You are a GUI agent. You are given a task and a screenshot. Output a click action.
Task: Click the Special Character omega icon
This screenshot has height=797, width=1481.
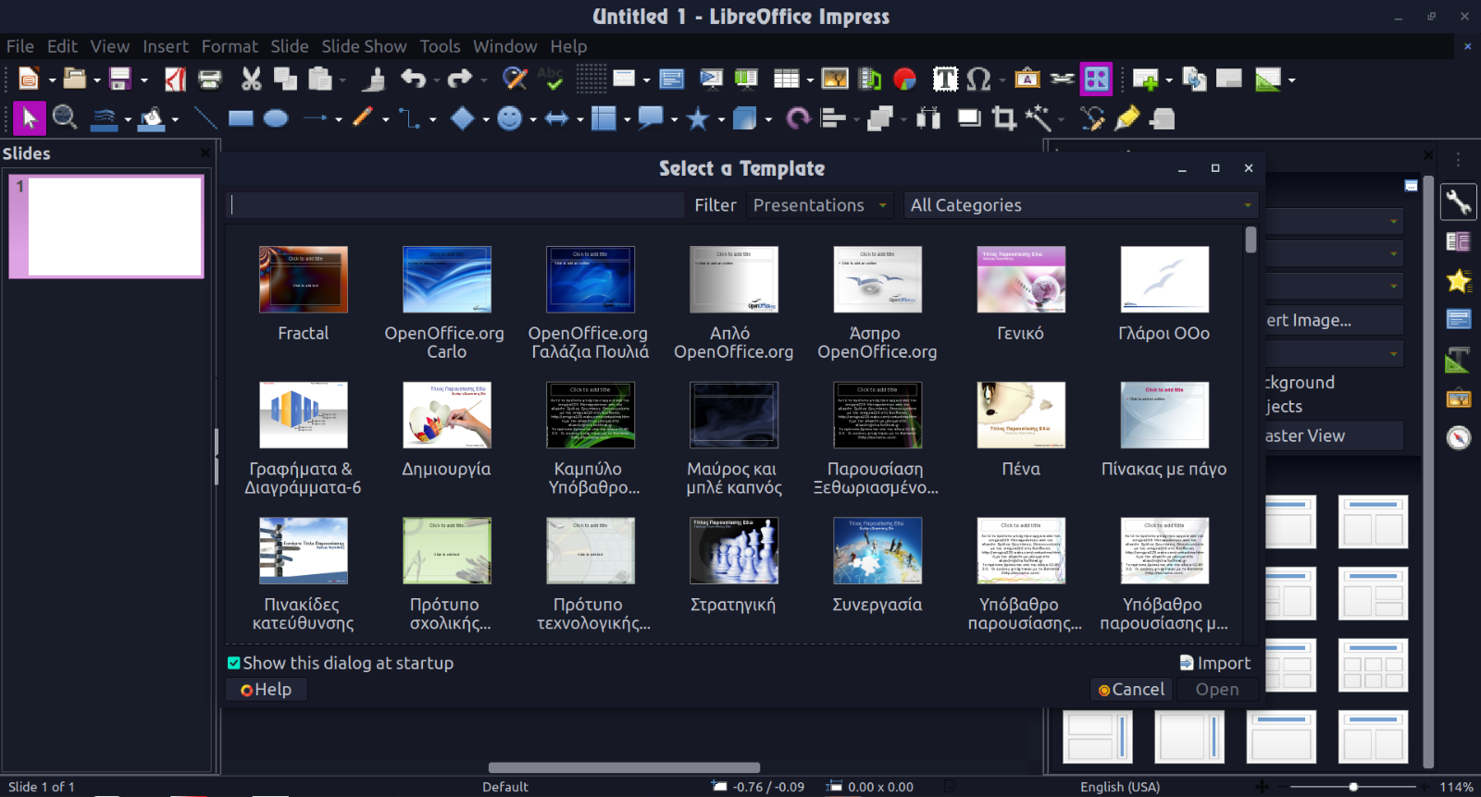pyautogui.click(x=978, y=80)
